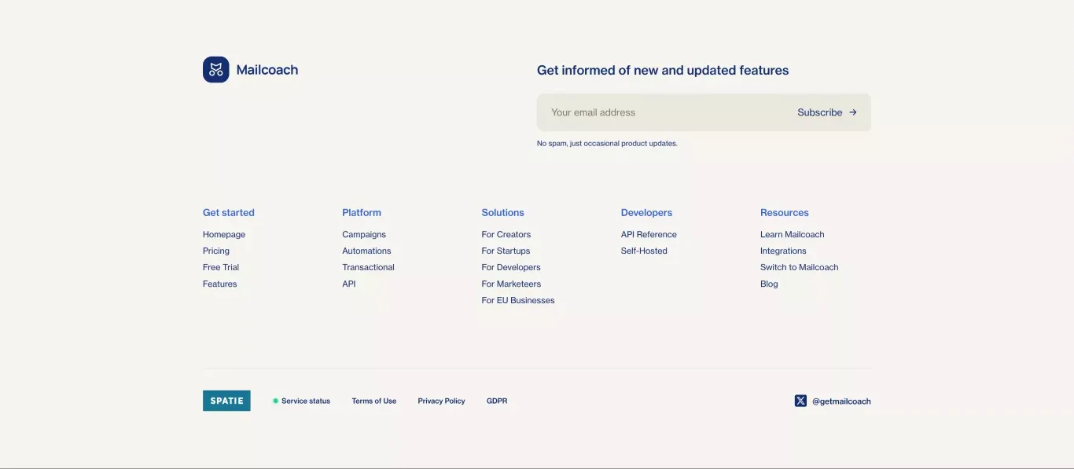The height and width of the screenshot is (469, 1074).
Task: Open the GDPR link
Action: click(x=497, y=401)
